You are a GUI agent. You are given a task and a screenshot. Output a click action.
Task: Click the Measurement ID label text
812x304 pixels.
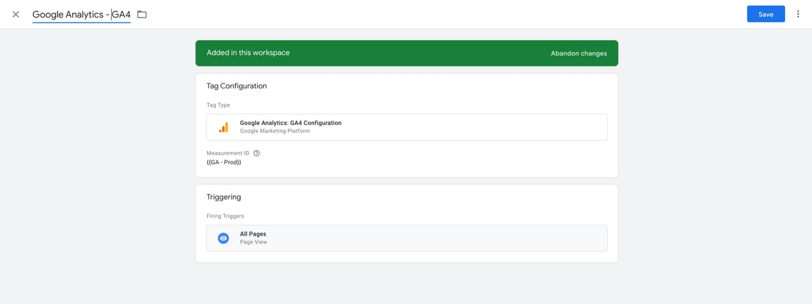228,153
